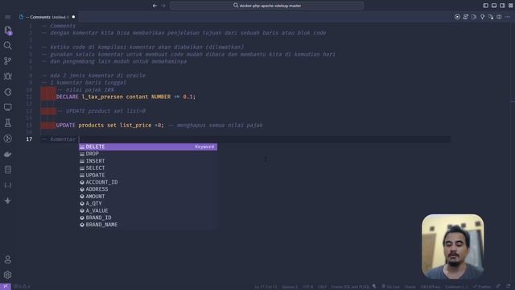Click the command center search box
Screen dimensions: 515x290
pyautogui.click(x=266, y=6)
